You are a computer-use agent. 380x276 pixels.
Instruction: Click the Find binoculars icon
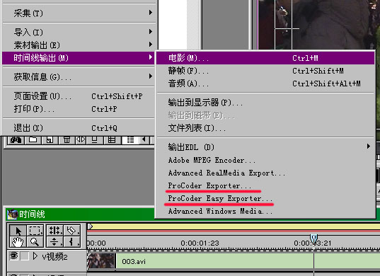[x=16, y=140]
